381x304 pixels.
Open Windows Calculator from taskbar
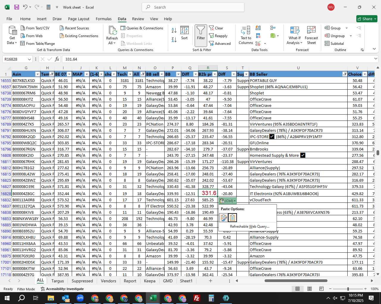tap(211, 298)
